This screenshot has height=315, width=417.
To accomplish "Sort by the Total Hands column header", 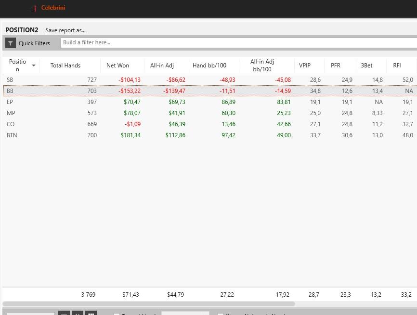I will tap(65, 66).
